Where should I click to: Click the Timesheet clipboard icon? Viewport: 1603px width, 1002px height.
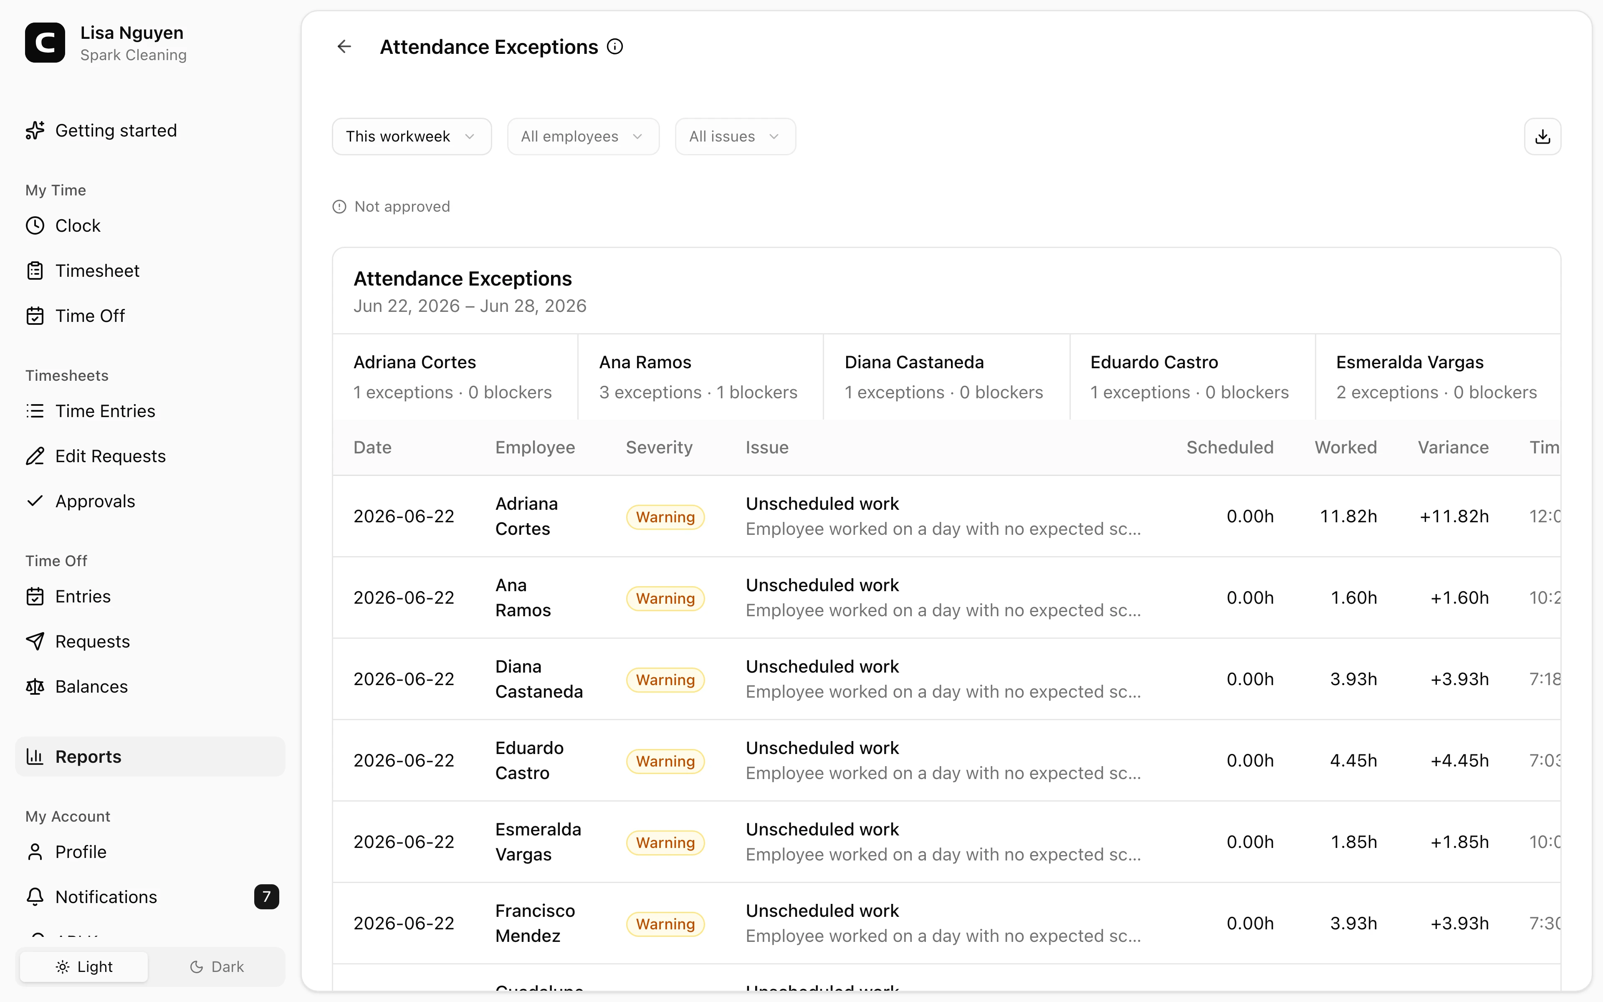pyautogui.click(x=35, y=271)
